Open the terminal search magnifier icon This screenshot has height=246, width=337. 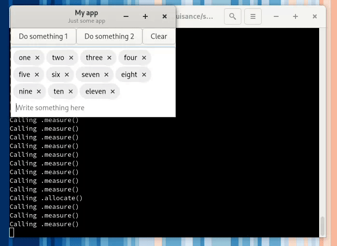[x=232, y=16]
